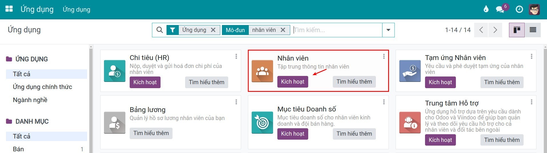Learn more about Chi tiêu (HR)

click(x=207, y=82)
